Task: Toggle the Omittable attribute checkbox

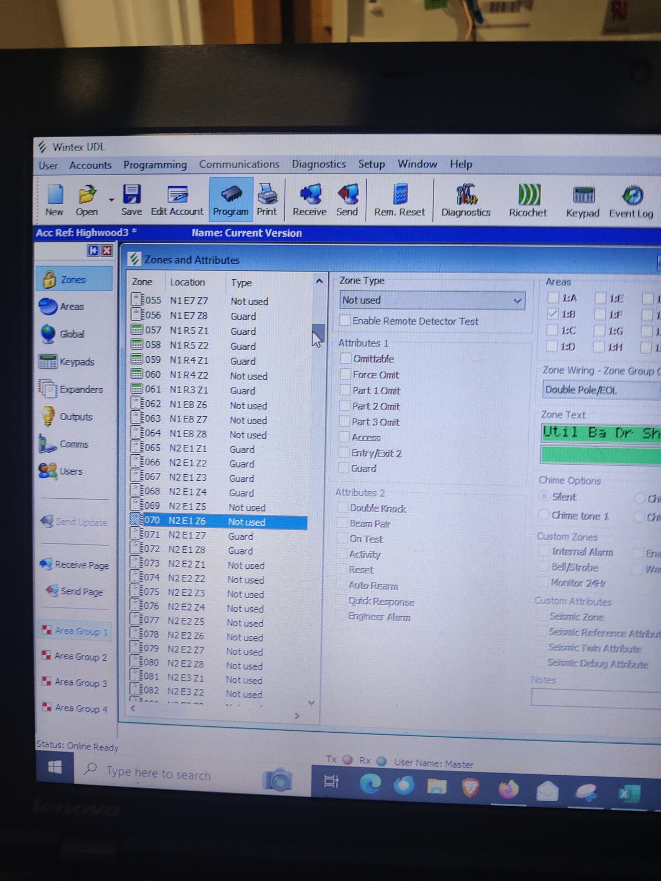Action: pos(346,358)
